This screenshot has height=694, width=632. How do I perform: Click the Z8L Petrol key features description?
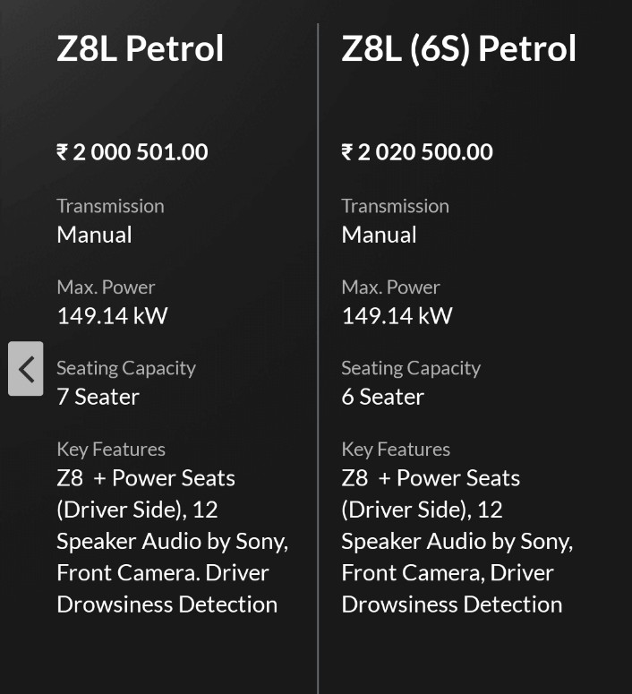[170, 541]
